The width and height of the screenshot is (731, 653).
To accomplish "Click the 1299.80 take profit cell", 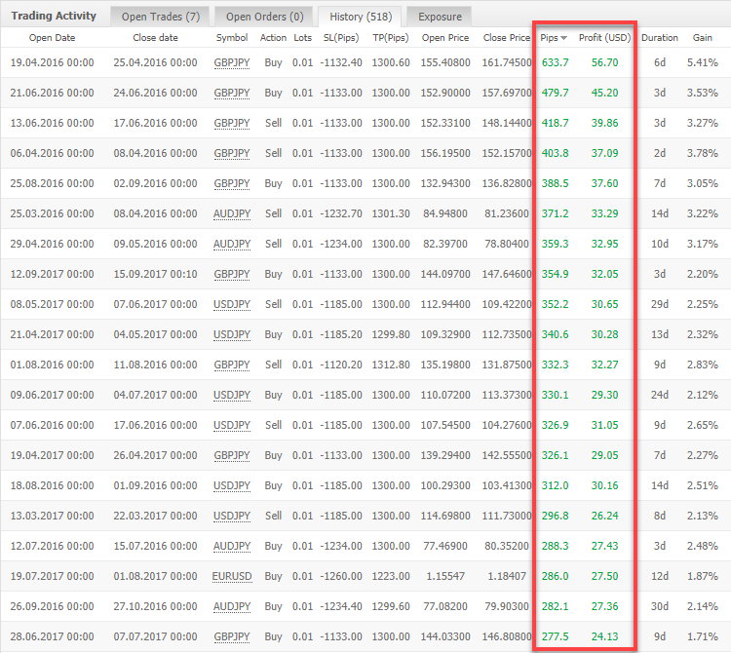I will [391, 334].
